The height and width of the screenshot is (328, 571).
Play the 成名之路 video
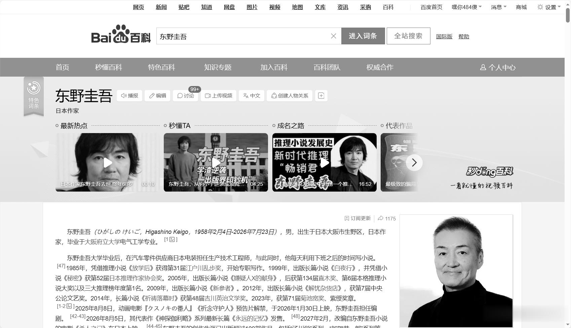[325, 162]
